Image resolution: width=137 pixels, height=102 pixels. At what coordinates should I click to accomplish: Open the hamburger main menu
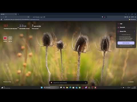point(135,17)
